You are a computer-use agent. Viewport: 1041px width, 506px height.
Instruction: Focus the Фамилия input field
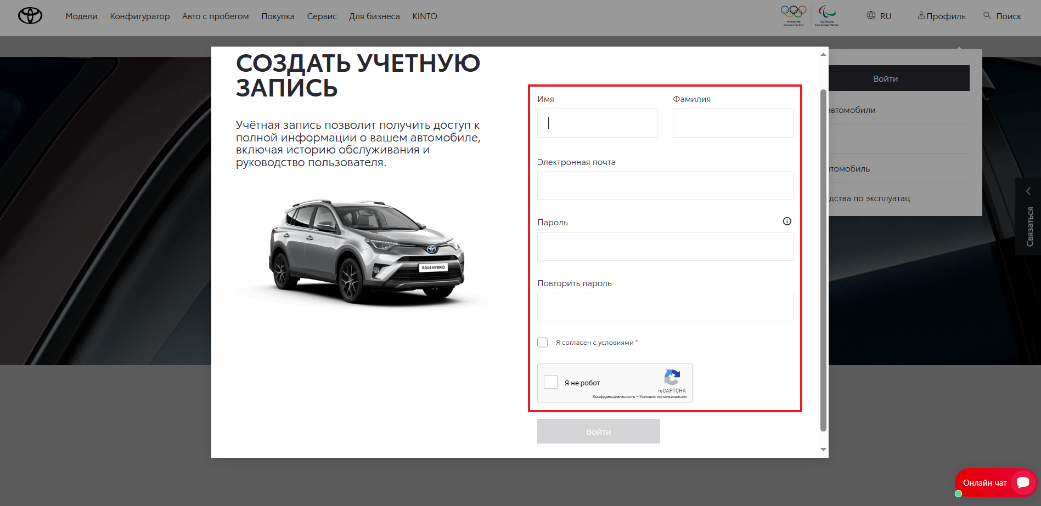pos(733,123)
